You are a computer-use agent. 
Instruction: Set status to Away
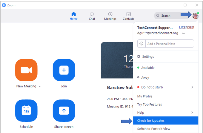(x=166, y=77)
